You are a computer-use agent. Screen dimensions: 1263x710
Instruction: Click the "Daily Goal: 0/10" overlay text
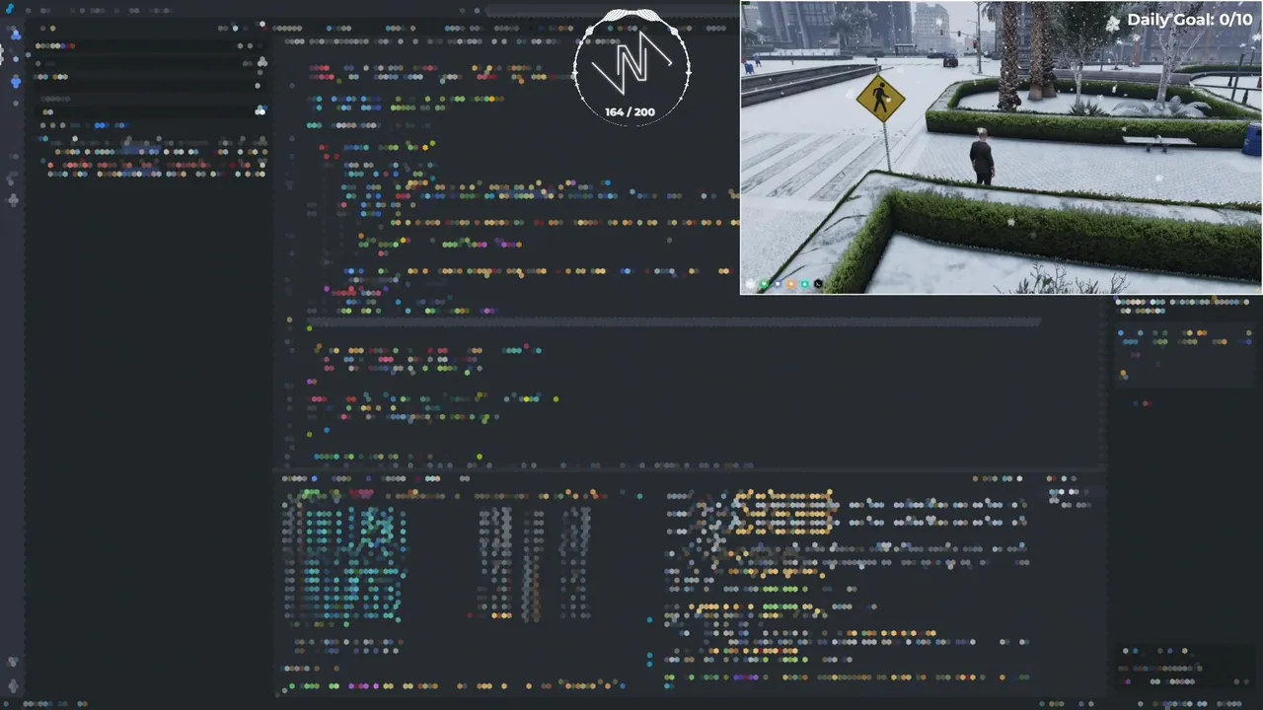[1189, 20]
